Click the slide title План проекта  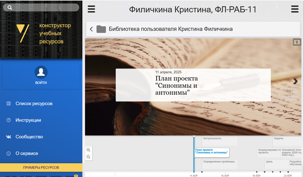pos(176,86)
